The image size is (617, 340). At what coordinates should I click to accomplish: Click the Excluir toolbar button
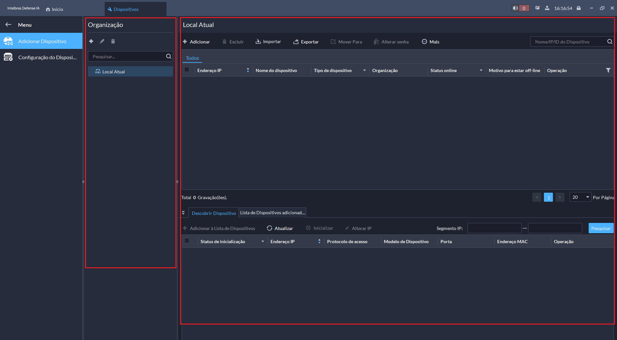click(x=233, y=42)
